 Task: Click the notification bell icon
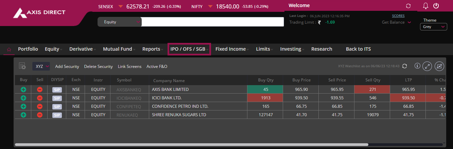click(x=425, y=6)
